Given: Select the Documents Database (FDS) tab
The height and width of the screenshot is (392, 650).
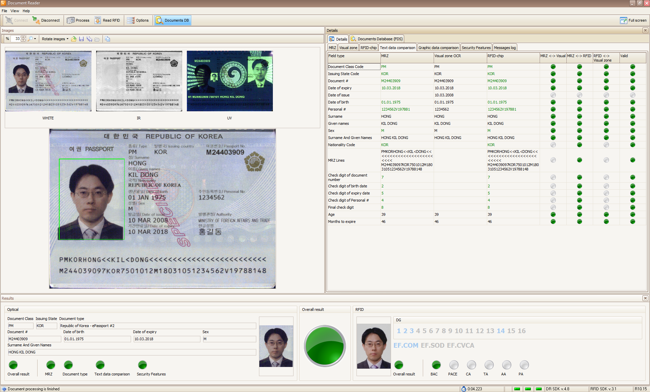Looking at the screenshot, I should pyautogui.click(x=377, y=39).
